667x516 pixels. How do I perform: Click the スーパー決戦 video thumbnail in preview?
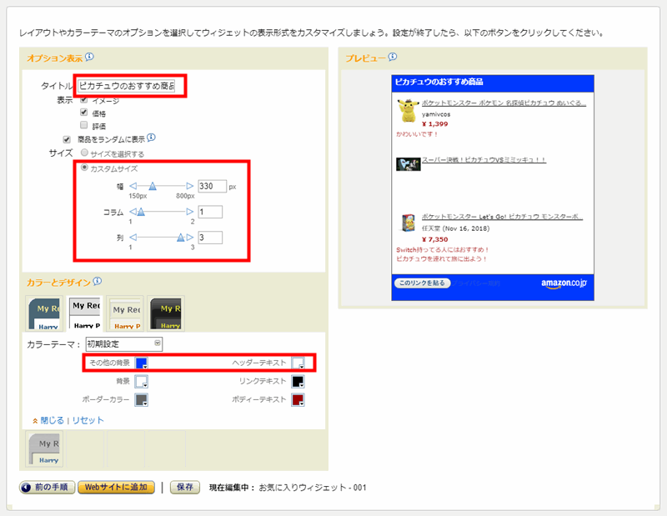[409, 163]
